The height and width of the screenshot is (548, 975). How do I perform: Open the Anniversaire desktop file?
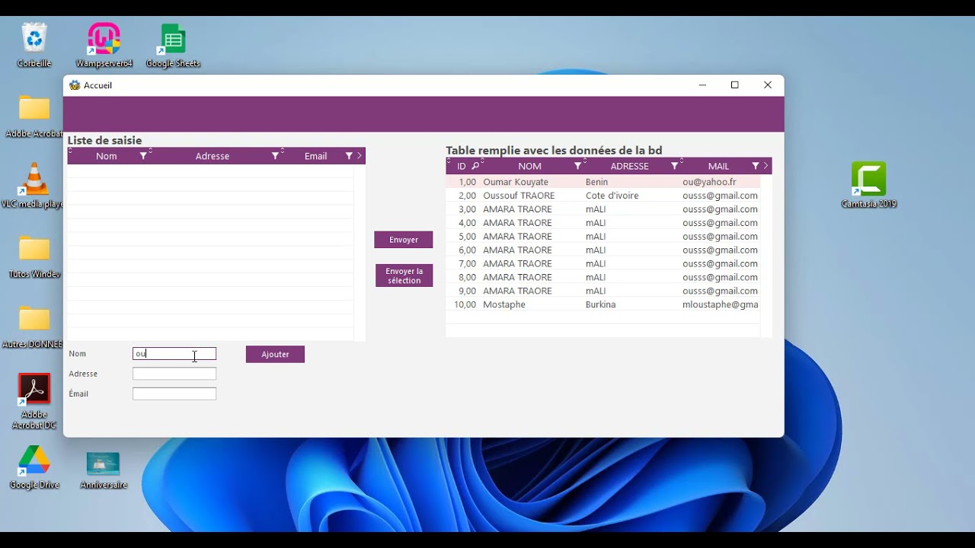104,470
